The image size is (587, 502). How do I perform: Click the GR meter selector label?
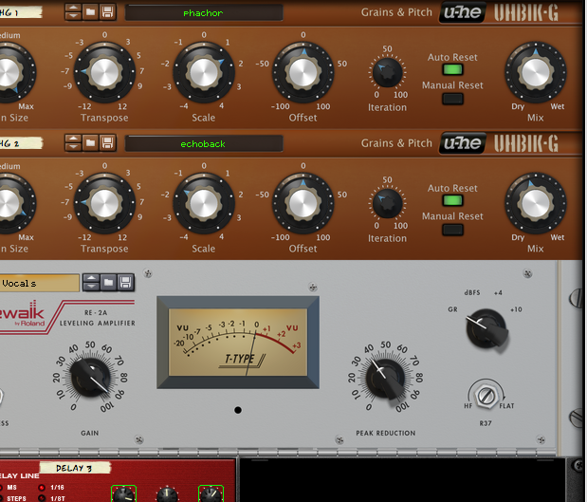[x=452, y=309]
